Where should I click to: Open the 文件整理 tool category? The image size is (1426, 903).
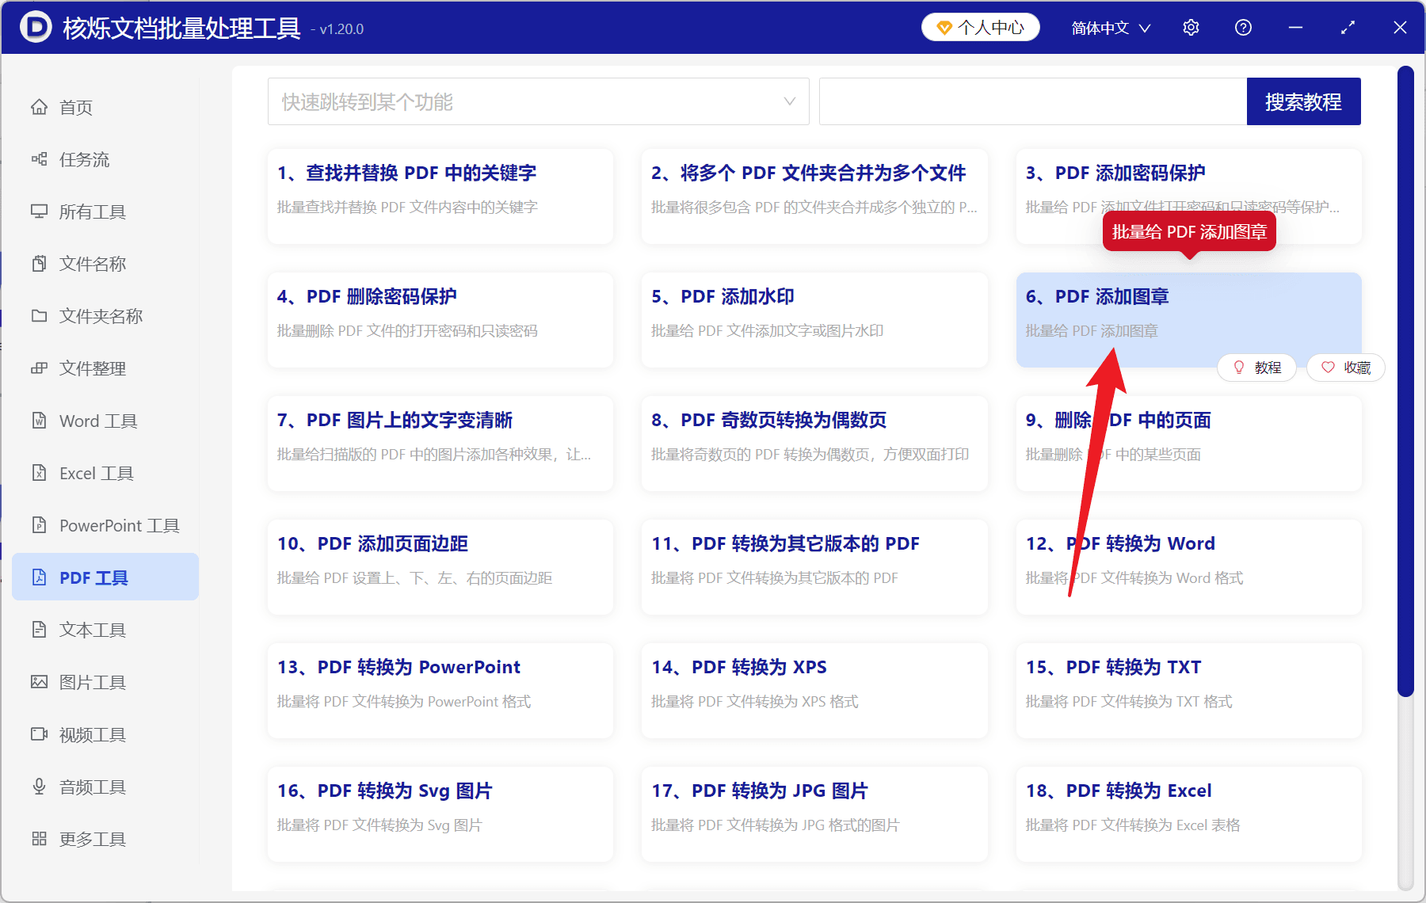pos(91,368)
